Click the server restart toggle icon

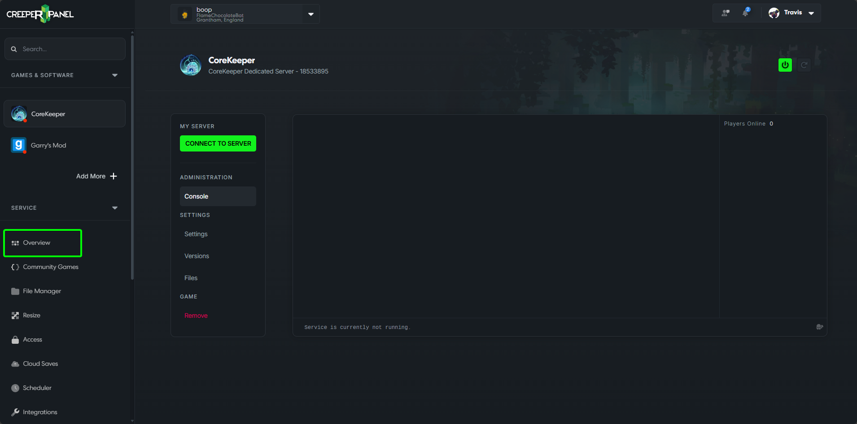click(804, 65)
